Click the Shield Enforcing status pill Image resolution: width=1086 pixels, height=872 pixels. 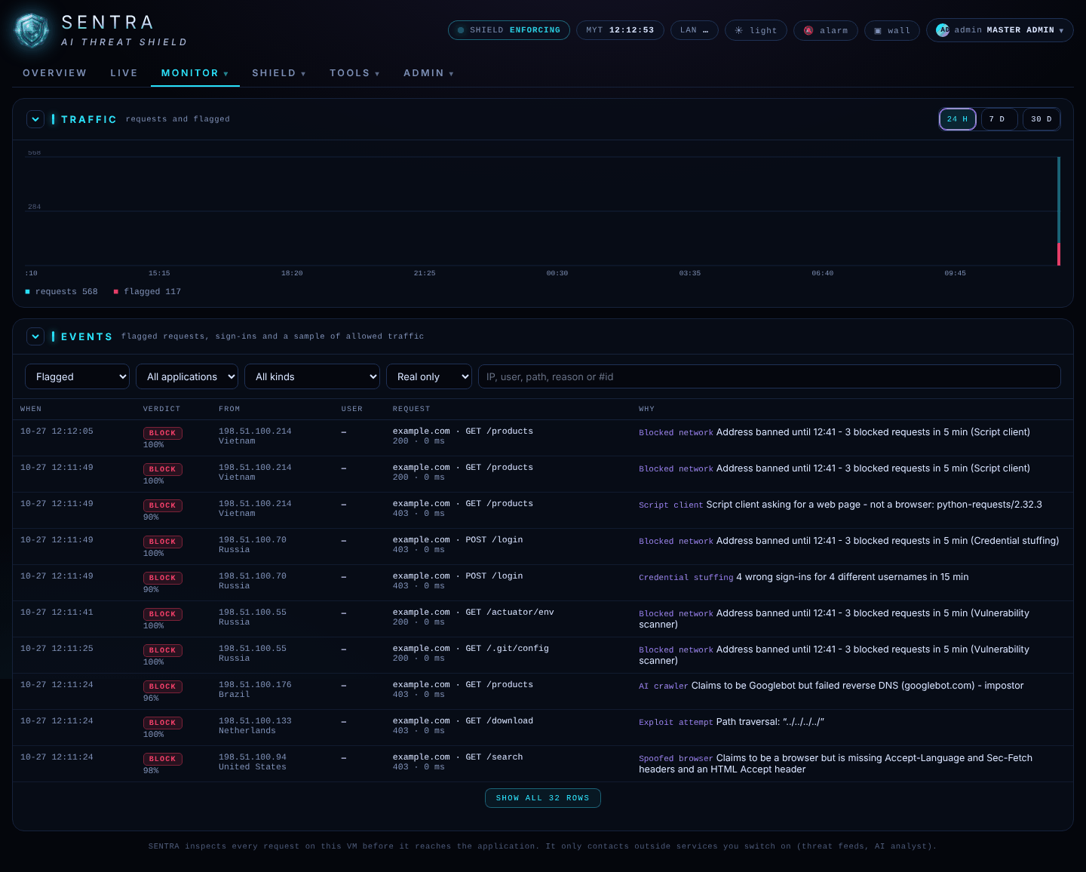click(x=508, y=30)
